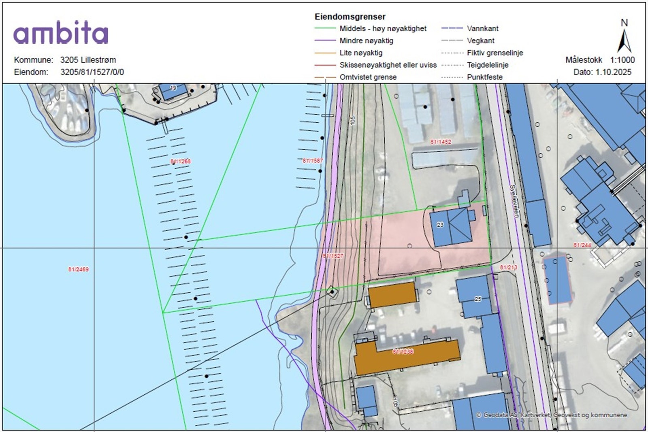Click the dotted Teigdelelinje line sample

pos(452,65)
